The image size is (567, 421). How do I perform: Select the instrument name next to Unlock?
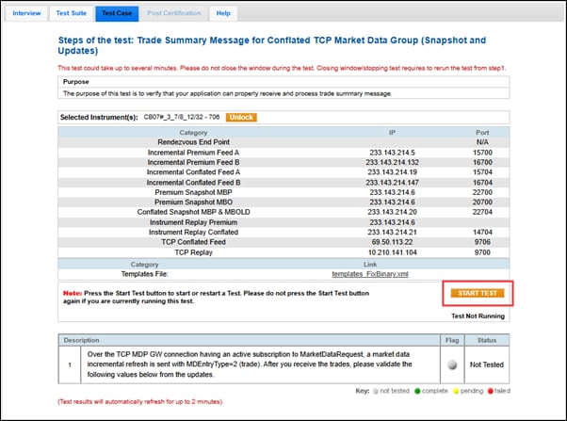181,117
